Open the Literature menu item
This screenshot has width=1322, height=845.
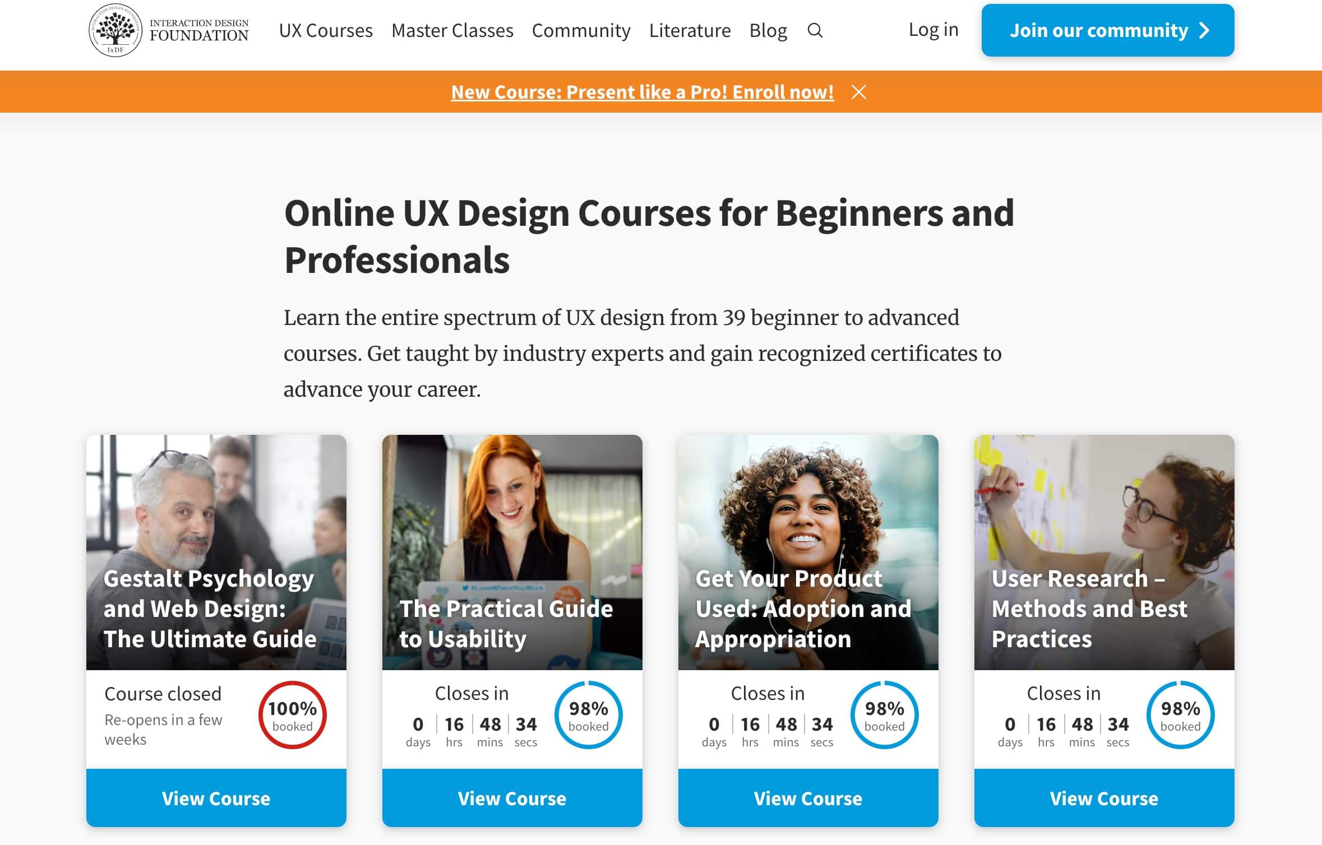(x=690, y=30)
